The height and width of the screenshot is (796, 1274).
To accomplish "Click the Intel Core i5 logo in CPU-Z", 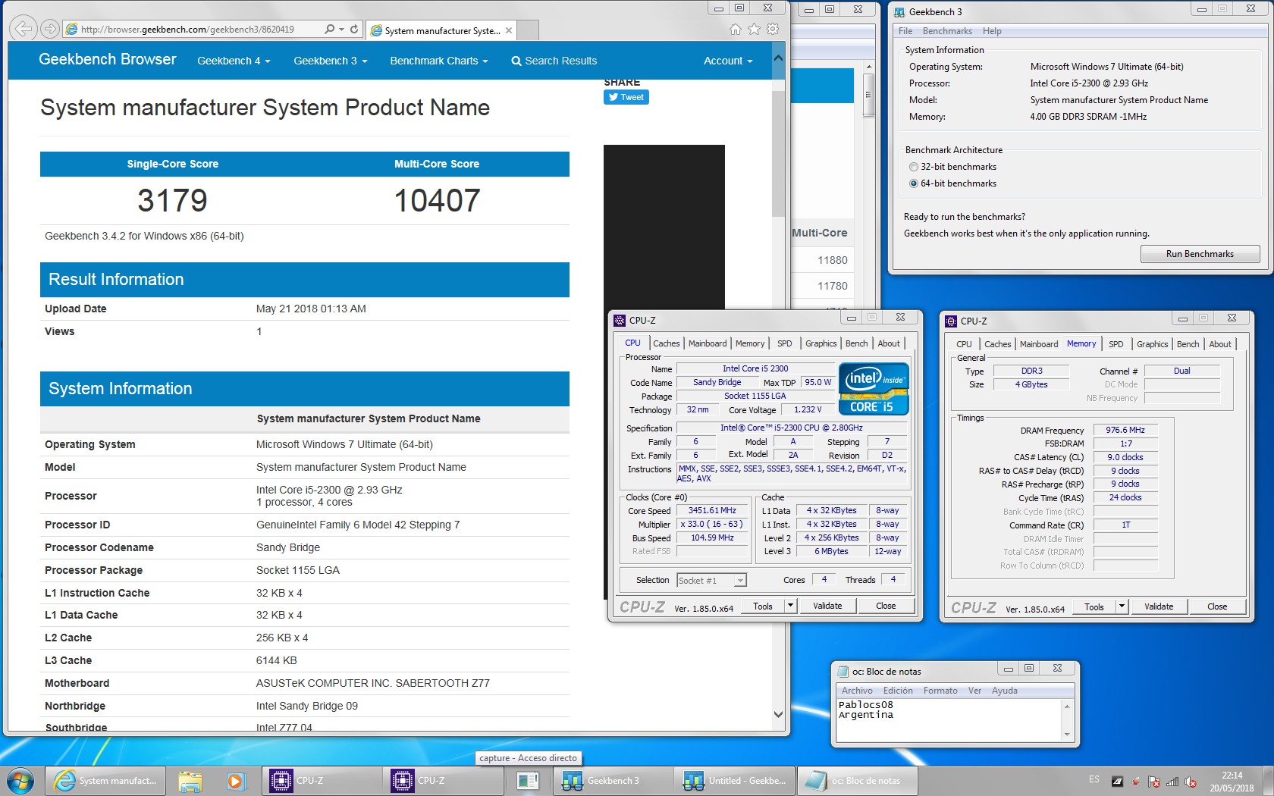I will tap(873, 389).
